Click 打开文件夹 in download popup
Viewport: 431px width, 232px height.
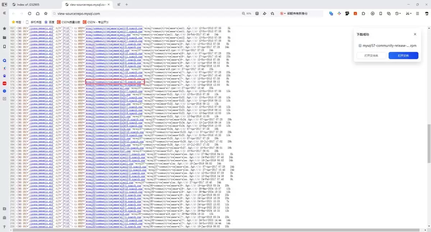pos(371,55)
